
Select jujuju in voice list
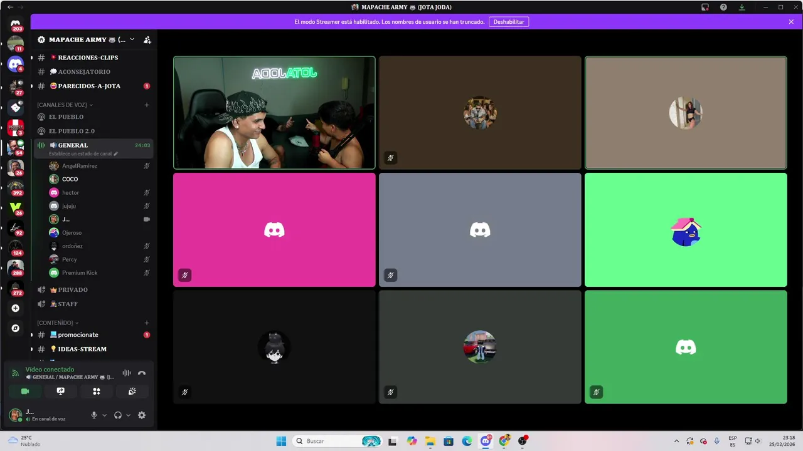[99, 206]
